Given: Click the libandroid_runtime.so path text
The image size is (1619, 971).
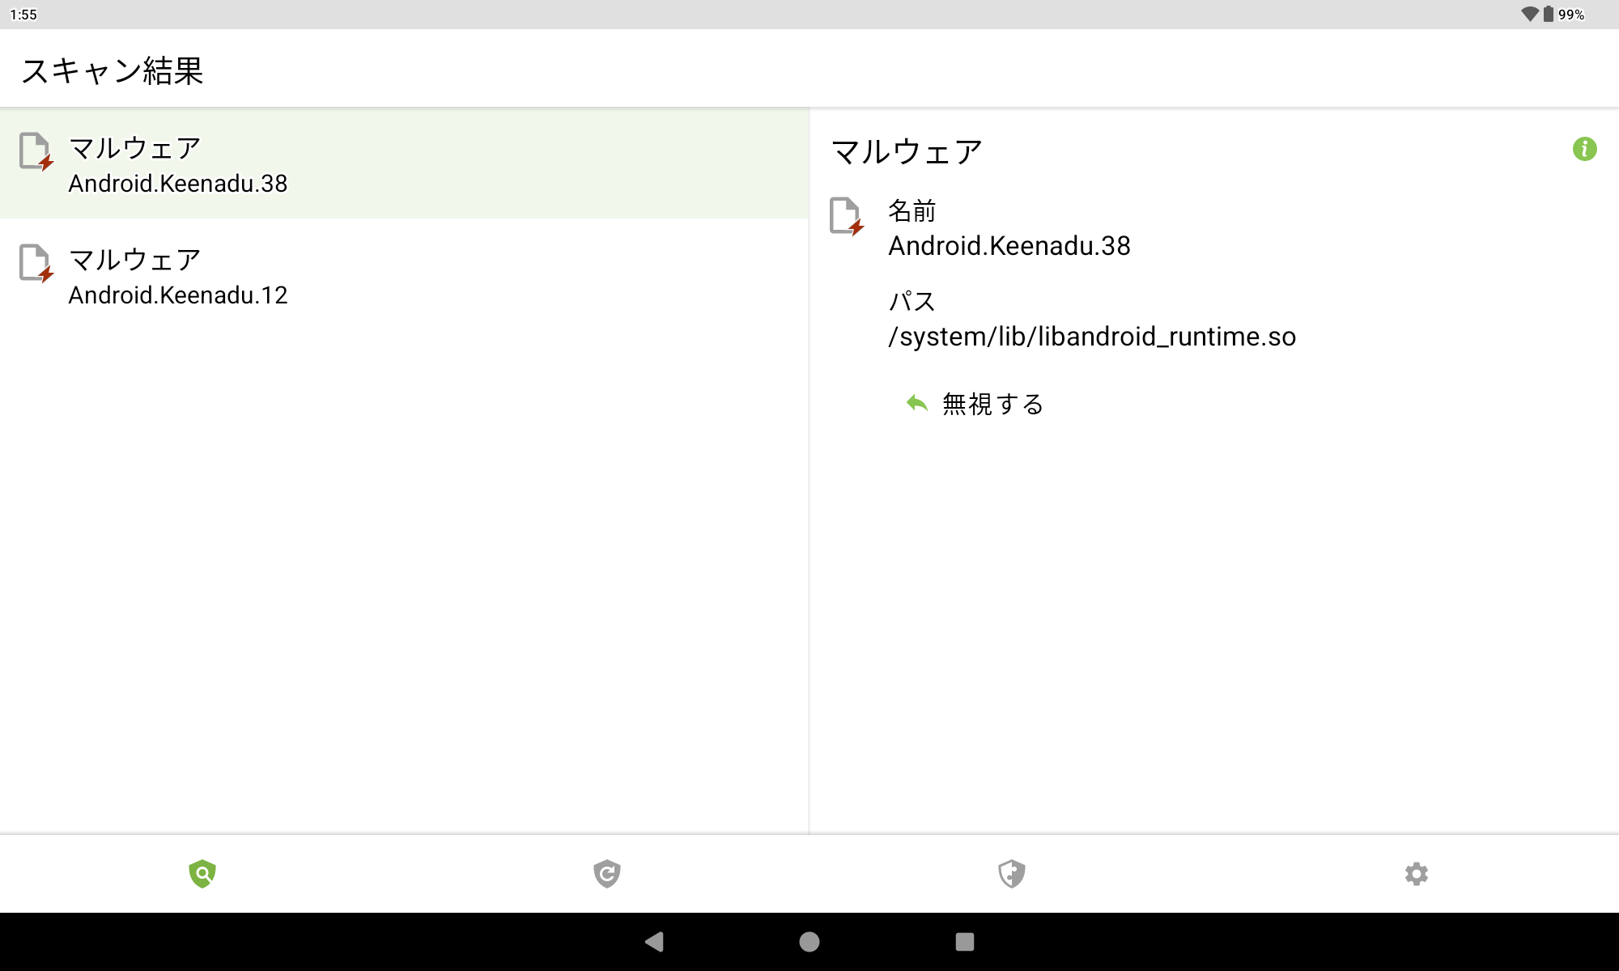Looking at the screenshot, I should click(x=1091, y=337).
